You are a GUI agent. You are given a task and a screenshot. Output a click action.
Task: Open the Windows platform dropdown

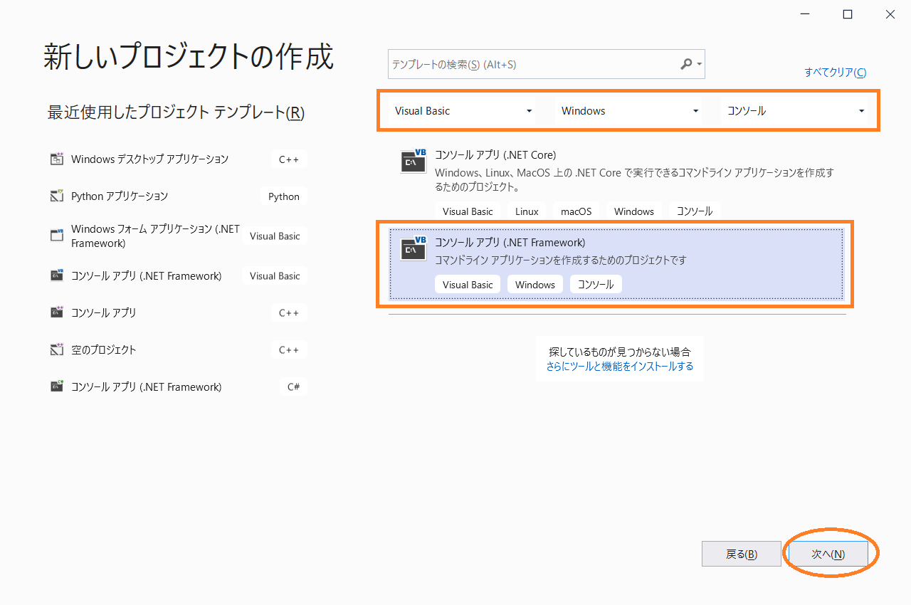[x=628, y=110]
